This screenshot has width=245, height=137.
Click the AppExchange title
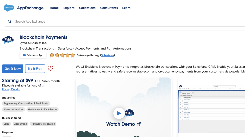click(30, 8)
